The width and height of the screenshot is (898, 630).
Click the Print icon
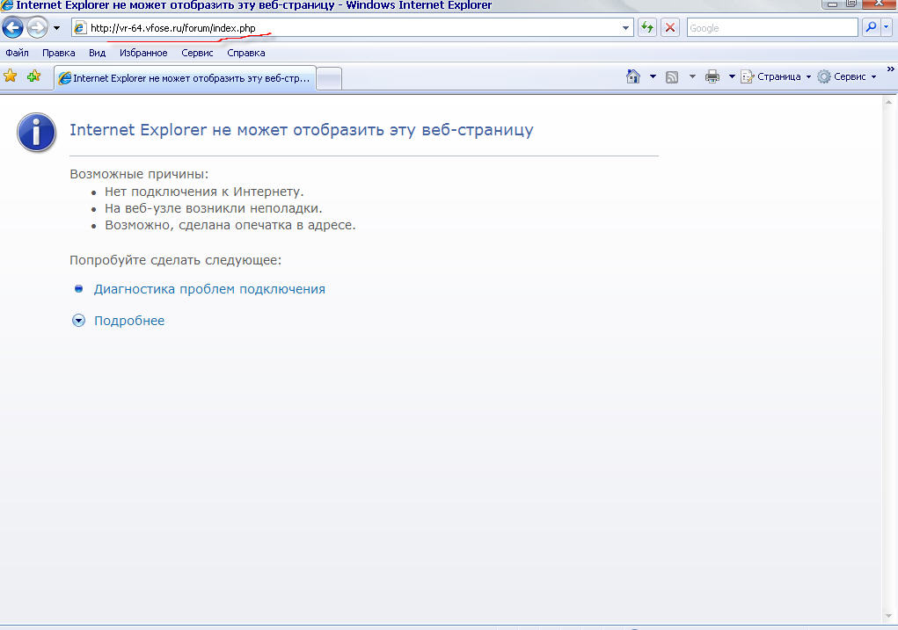coord(712,77)
